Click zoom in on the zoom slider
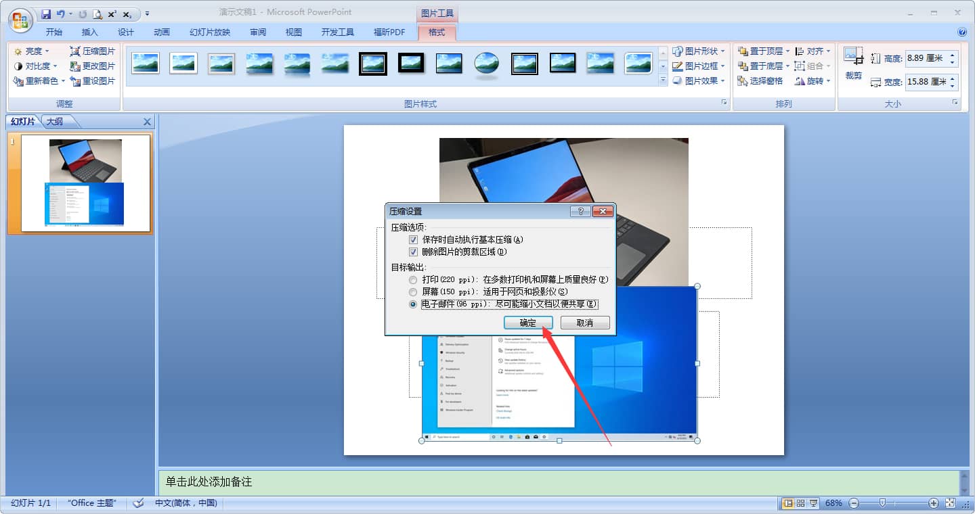975x514 pixels. point(935,503)
